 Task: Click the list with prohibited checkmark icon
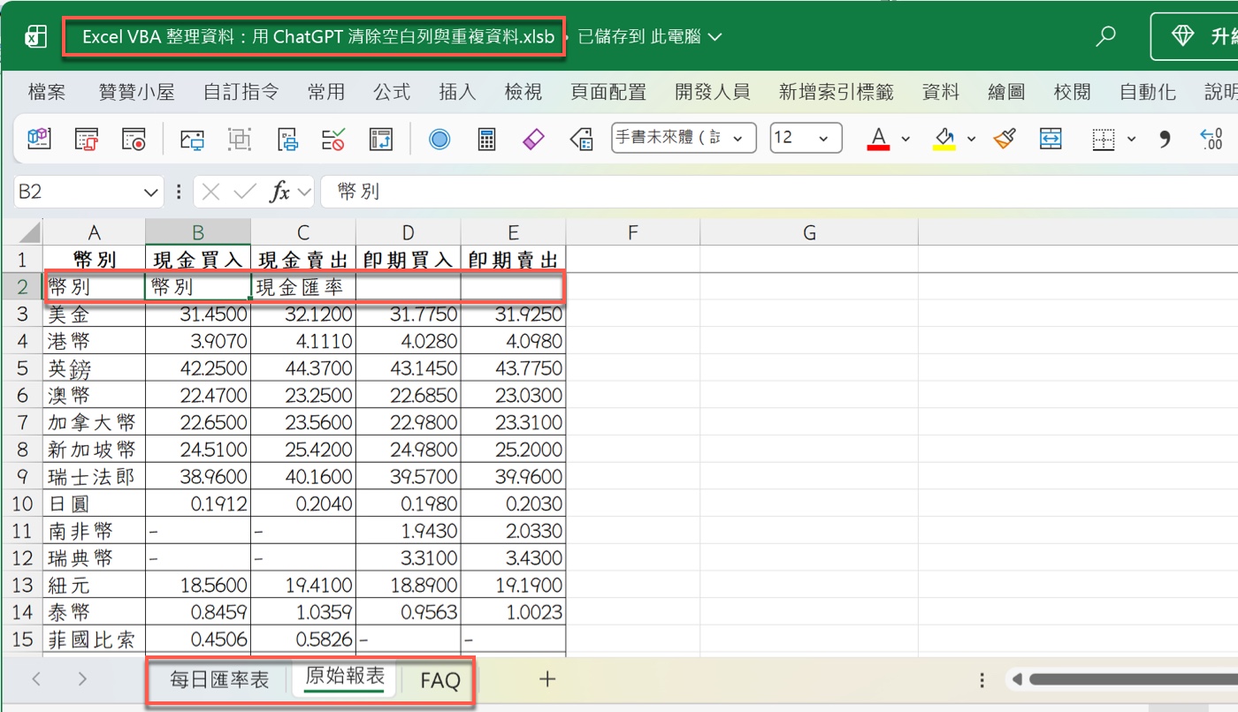[334, 139]
